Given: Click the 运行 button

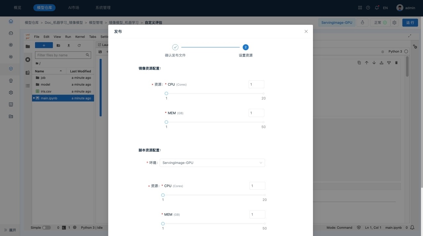Looking at the screenshot, I should point(410,23).
